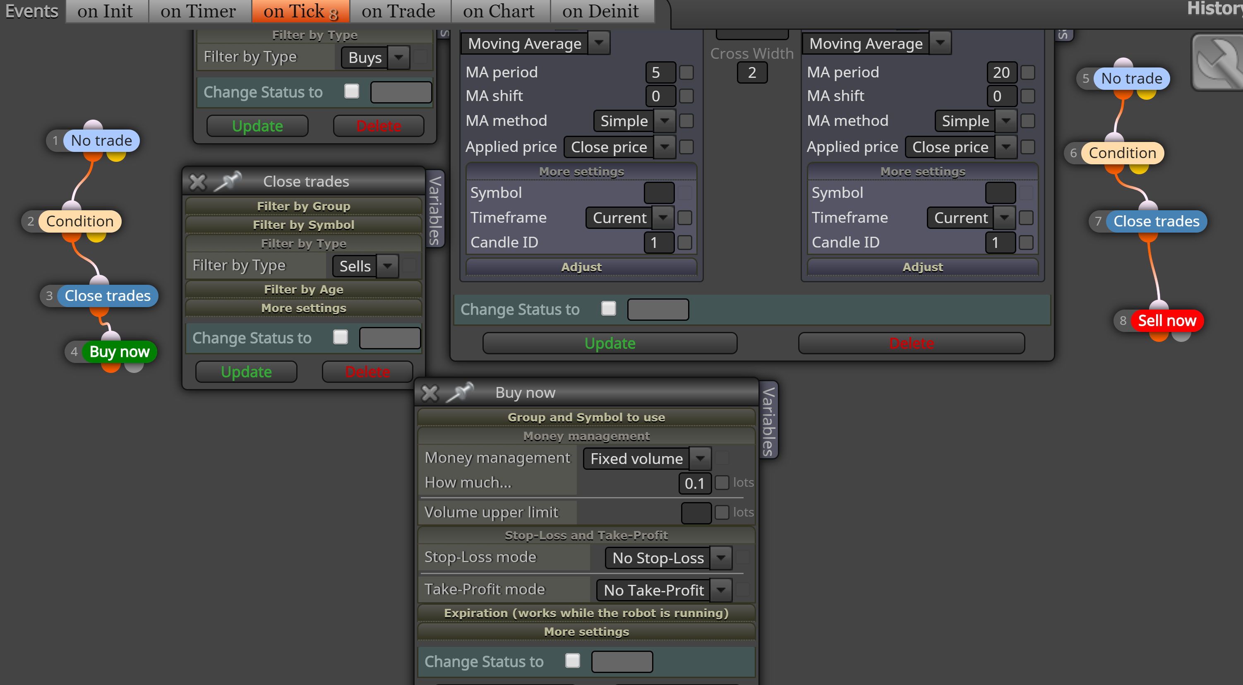Click the wide Update button in Condition panel
This screenshot has width=1243, height=685.
[610, 343]
